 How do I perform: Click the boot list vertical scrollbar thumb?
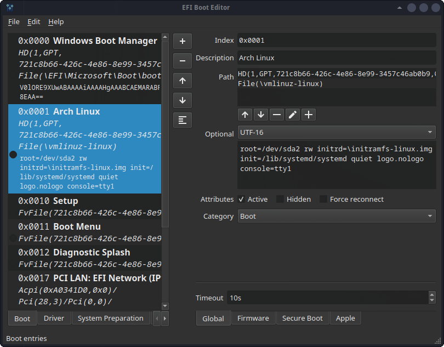(165, 134)
